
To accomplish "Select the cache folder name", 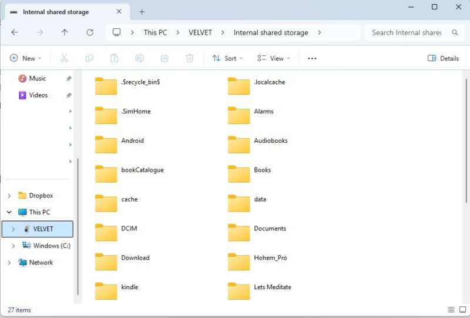I will tap(129, 199).
